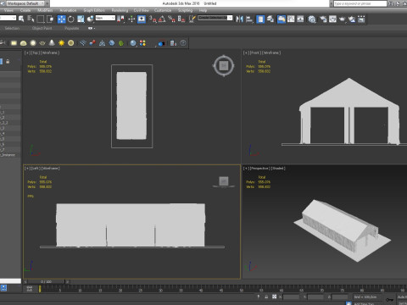The image size is (407, 305).
Task: Open the Workspace Default dropdown
Action: click(x=25, y=3)
